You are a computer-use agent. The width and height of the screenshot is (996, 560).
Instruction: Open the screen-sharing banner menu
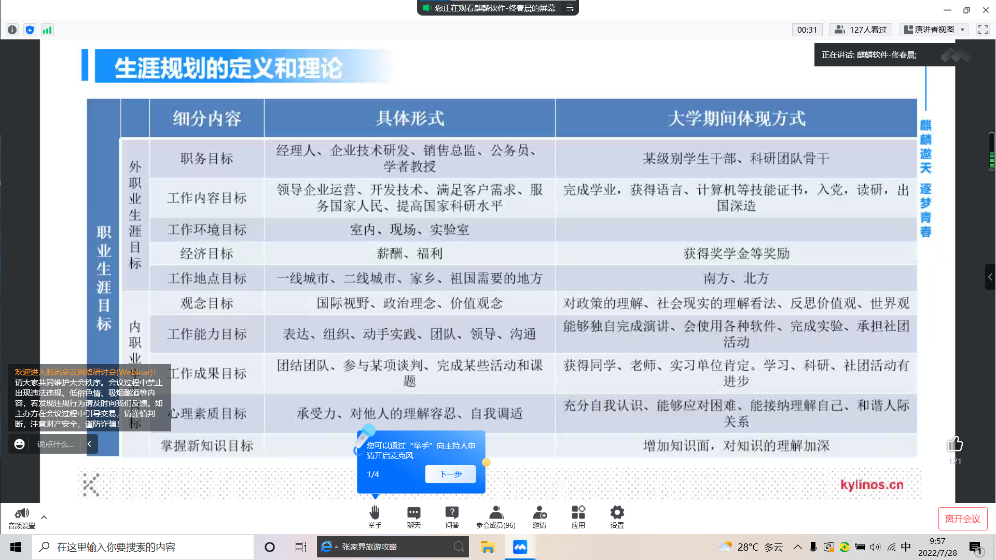point(570,8)
